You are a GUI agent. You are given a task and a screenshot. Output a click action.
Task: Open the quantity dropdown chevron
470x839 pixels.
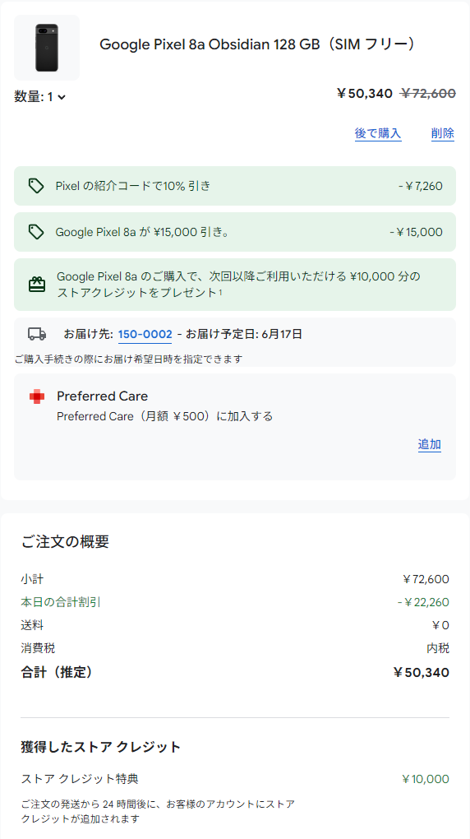point(62,97)
